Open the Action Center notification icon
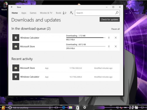The width and height of the screenshot is (147, 110). (142, 108)
